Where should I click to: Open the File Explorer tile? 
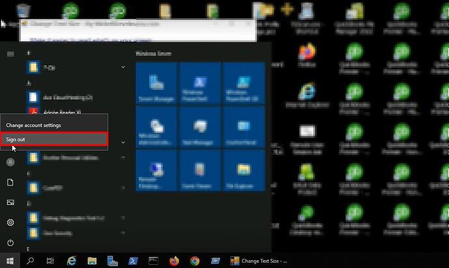tap(243, 170)
